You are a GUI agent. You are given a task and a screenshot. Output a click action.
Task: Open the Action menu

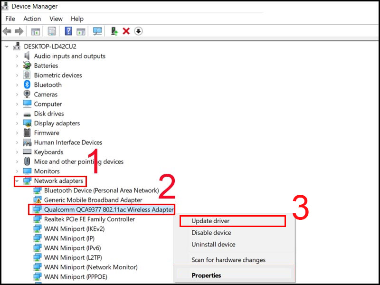pos(32,19)
